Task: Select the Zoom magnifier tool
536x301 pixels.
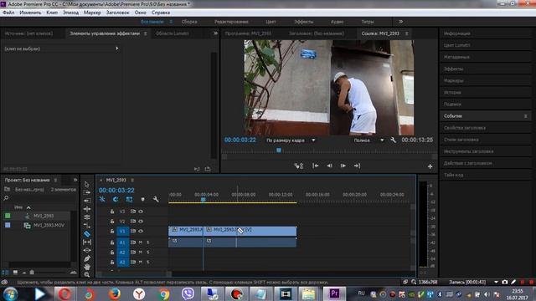Action: coord(87,274)
